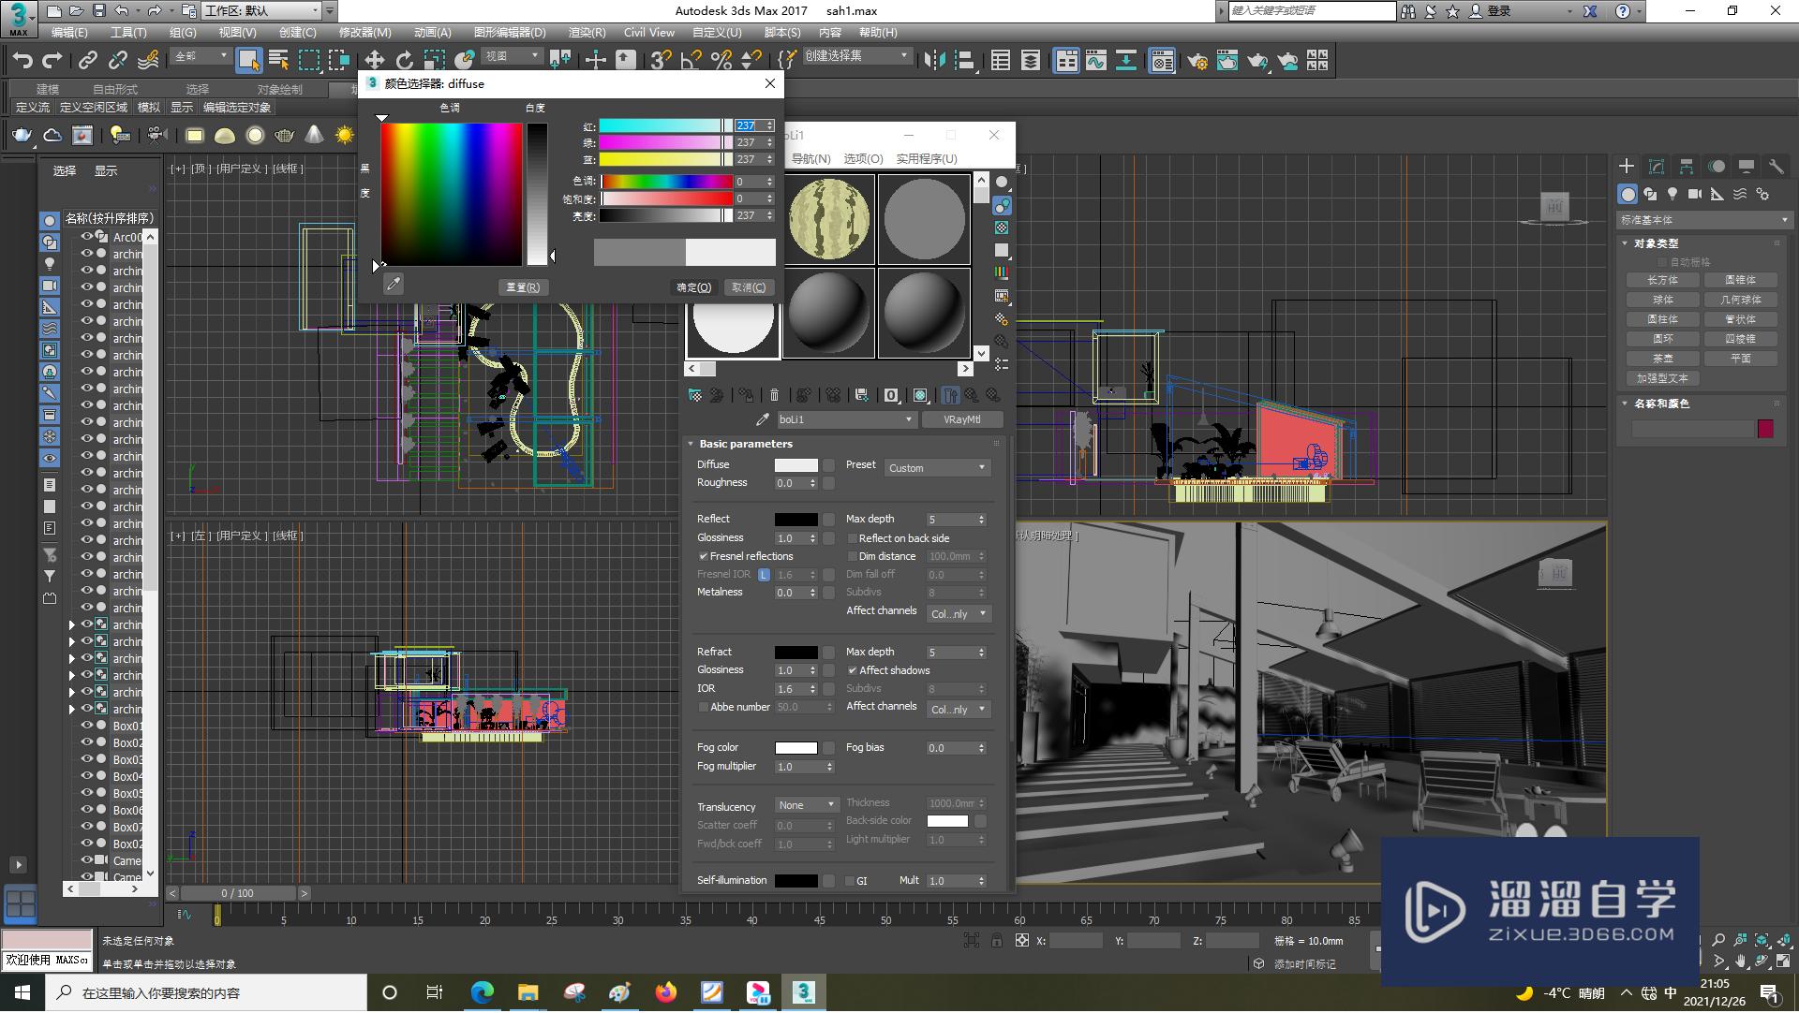Viewport: 1799px width, 1013px height.
Task: Toggle Affect shadows checkbox in Refract
Action: [850, 670]
